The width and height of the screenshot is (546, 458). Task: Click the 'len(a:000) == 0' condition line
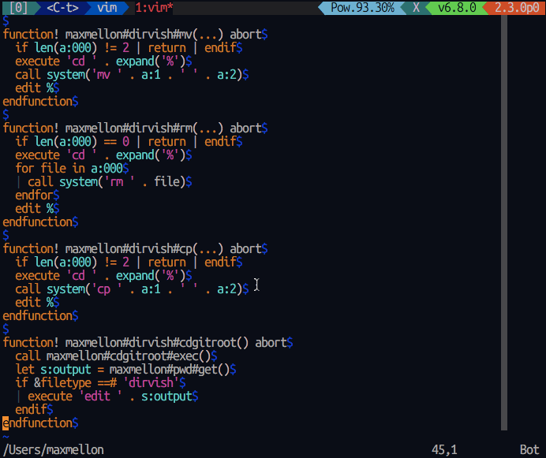point(129,142)
